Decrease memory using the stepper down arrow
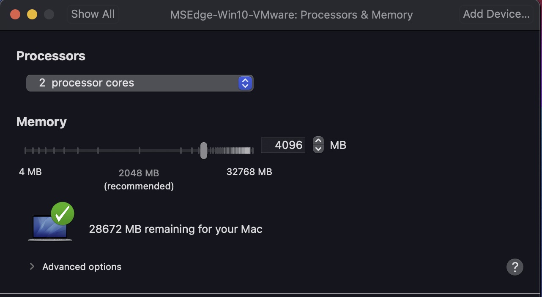The image size is (542, 297). coord(318,149)
